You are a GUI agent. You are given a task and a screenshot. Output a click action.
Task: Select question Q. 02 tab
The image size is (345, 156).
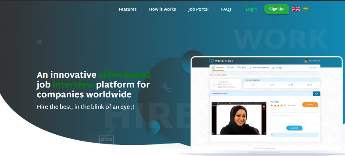pos(271,85)
